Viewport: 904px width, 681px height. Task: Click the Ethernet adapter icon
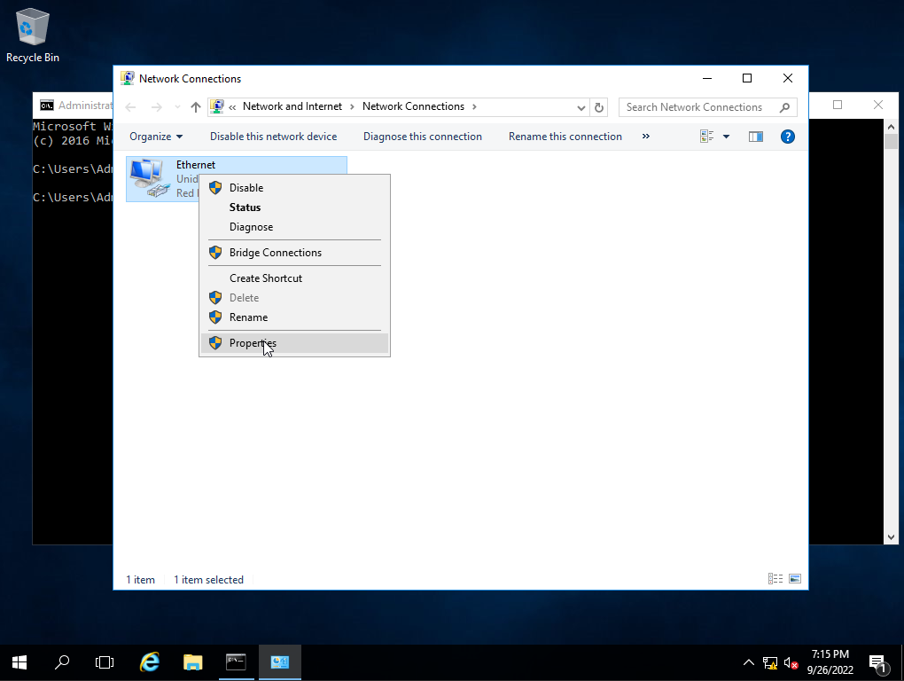pos(150,179)
